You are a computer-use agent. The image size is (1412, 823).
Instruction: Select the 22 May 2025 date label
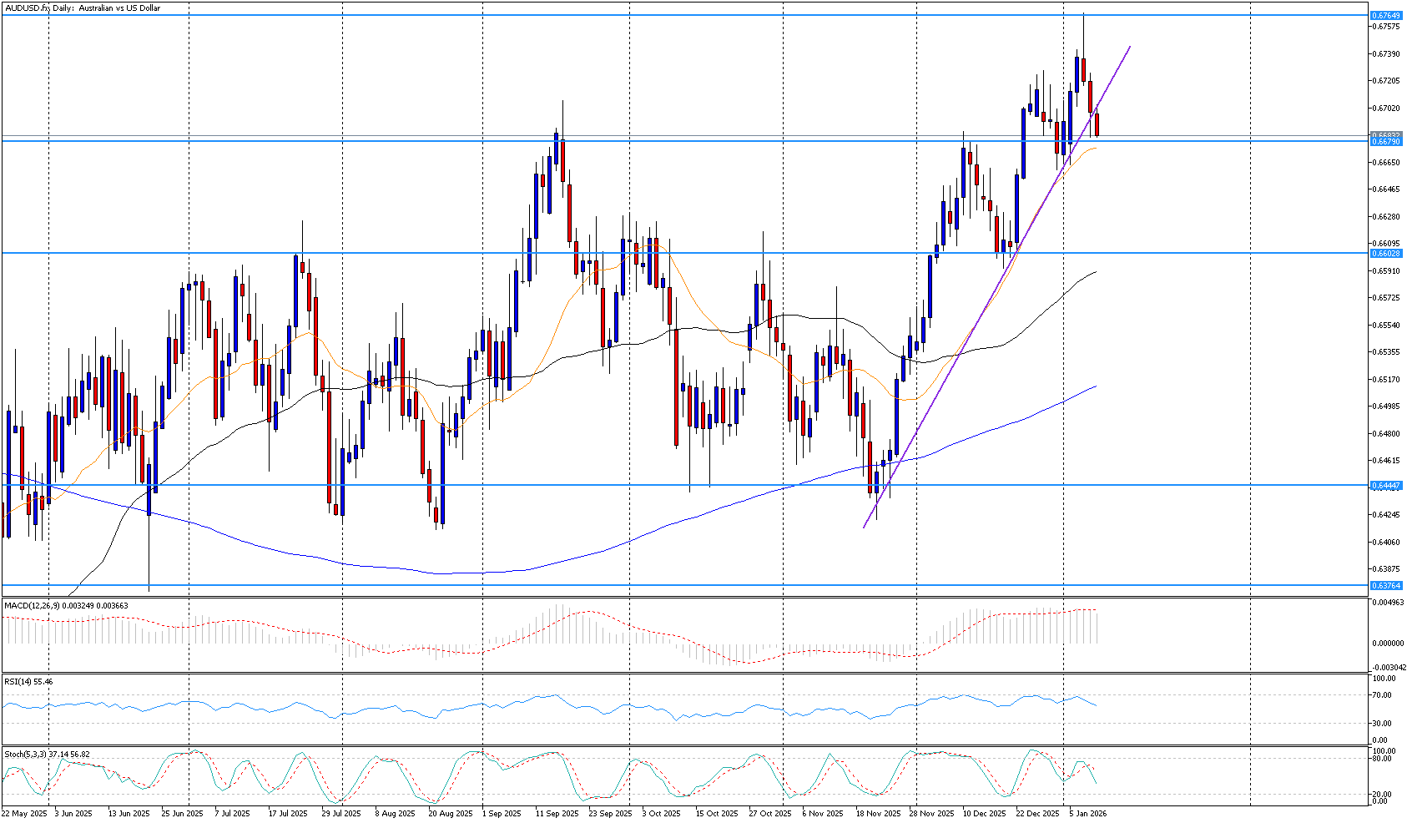point(24,813)
